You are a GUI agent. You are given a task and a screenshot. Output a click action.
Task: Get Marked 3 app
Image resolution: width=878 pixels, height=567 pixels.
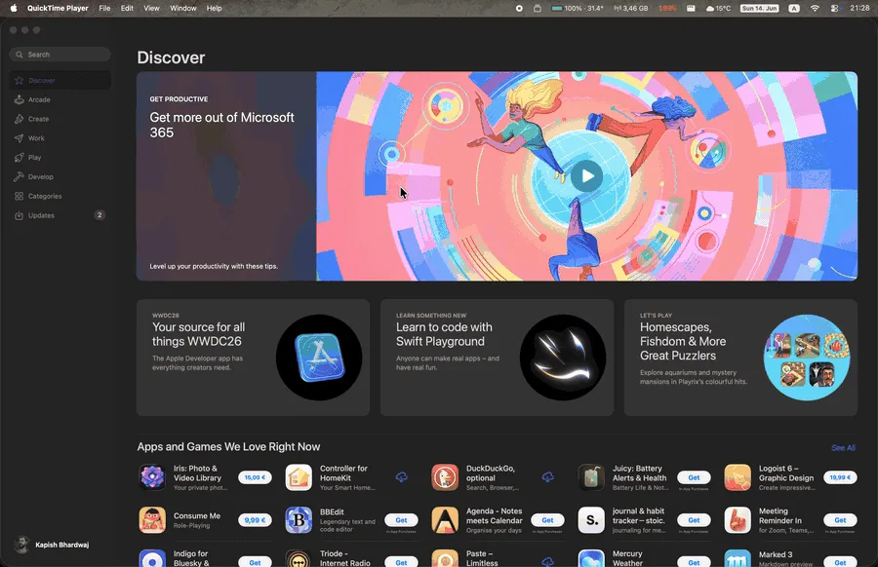point(840,562)
